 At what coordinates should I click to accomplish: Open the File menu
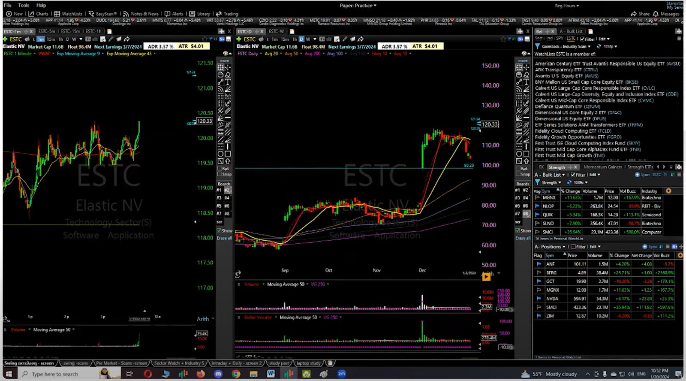click(7, 5)
